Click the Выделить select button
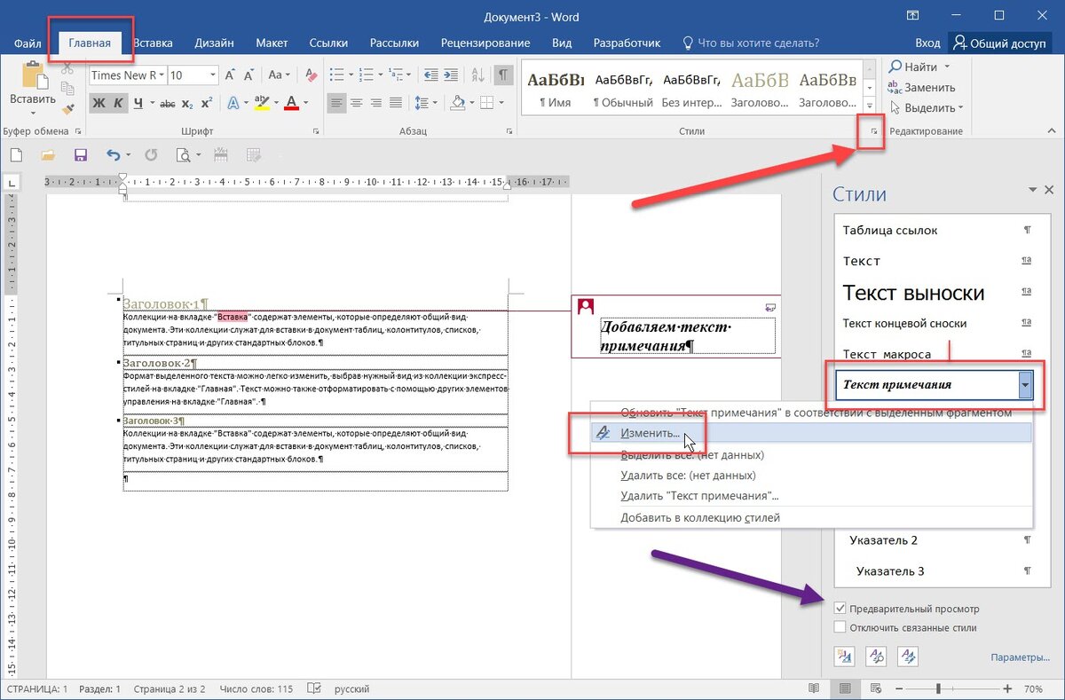 tap(926, 107)
